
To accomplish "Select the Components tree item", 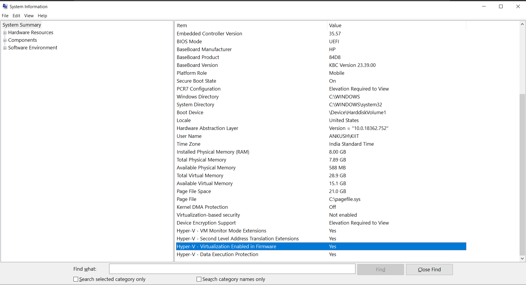I will coord(23,40).
